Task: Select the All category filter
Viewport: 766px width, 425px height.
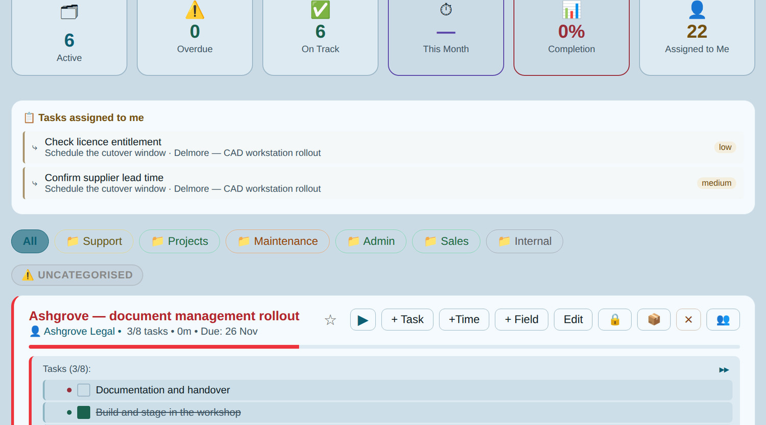Action: click(30, 241)
